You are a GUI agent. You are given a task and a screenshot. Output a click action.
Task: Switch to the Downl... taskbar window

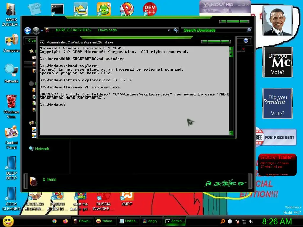(x=83, y=221)
